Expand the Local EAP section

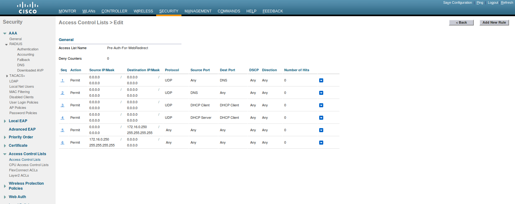click(x=5, y=121)
